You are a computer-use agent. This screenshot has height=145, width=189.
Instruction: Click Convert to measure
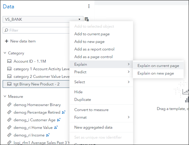coord(91,110)
